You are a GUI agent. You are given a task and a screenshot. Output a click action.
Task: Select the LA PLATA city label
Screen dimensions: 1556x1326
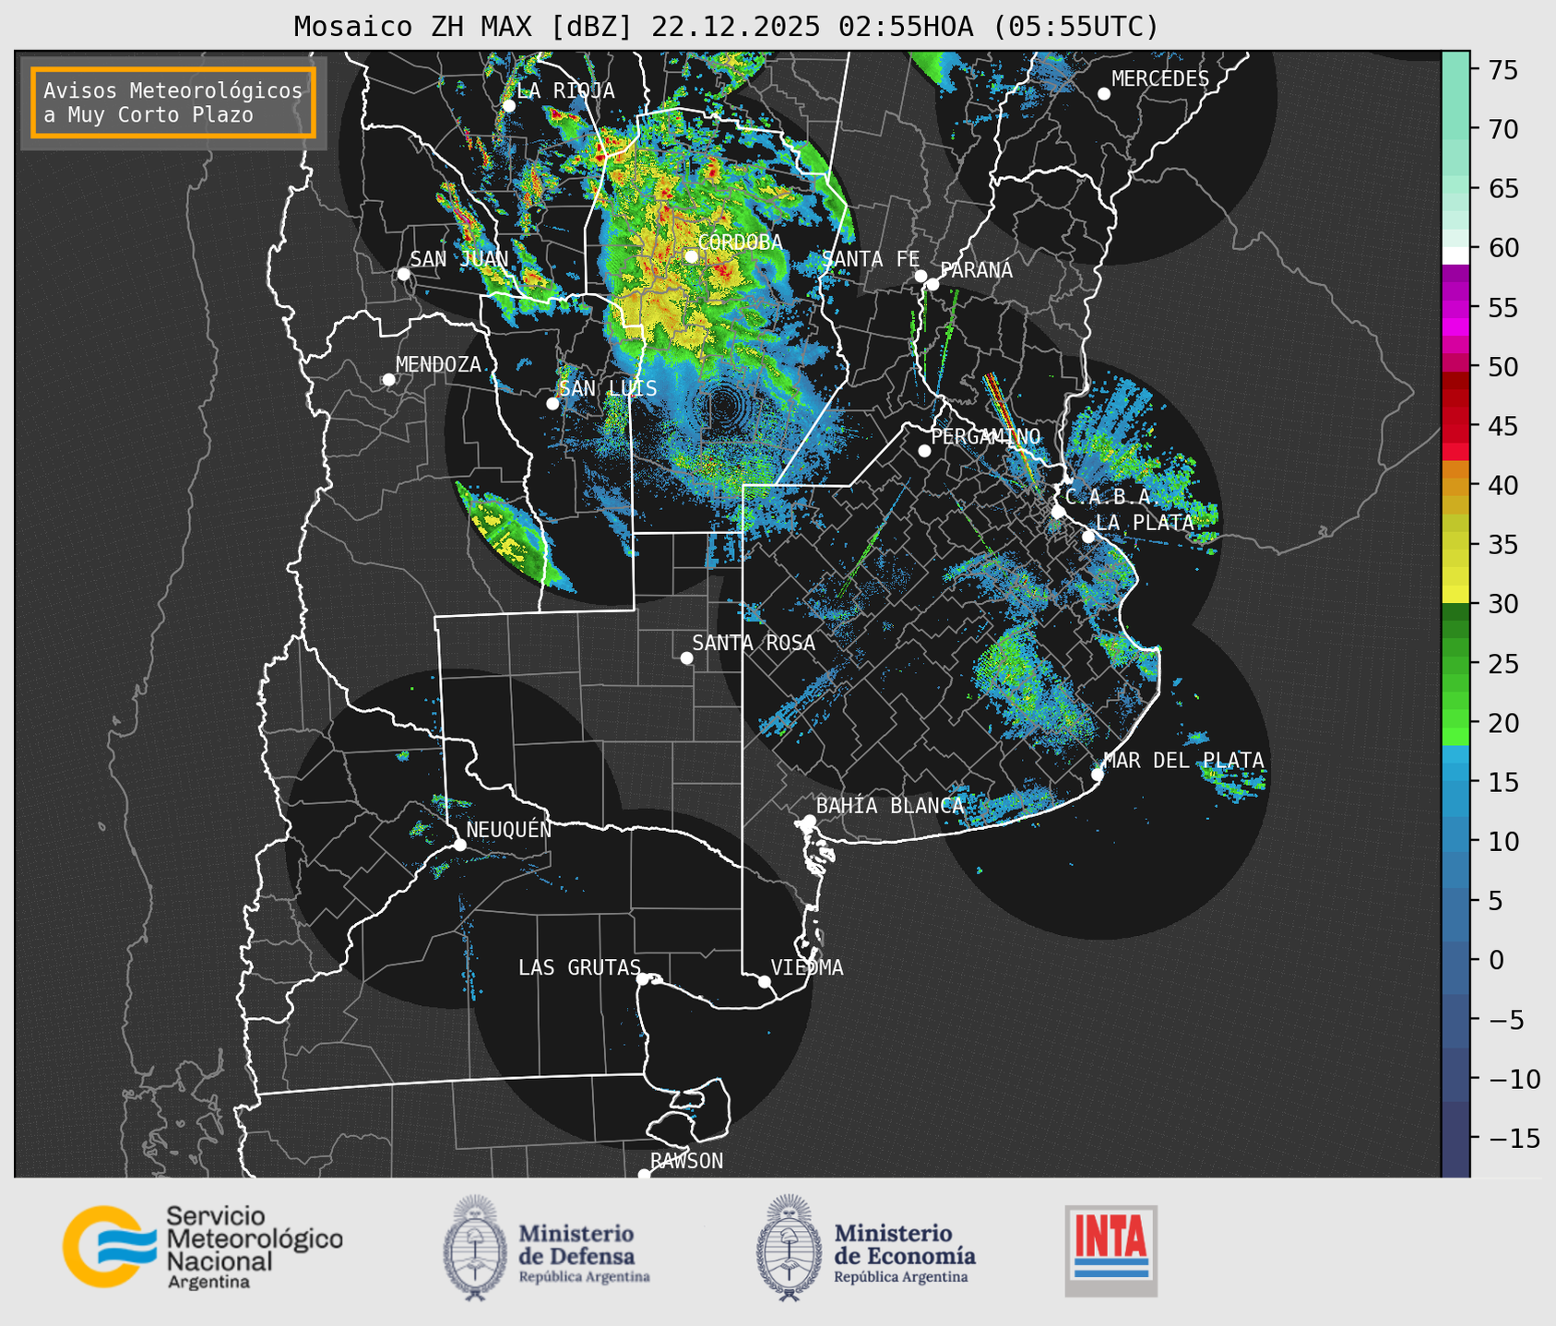1145,522
